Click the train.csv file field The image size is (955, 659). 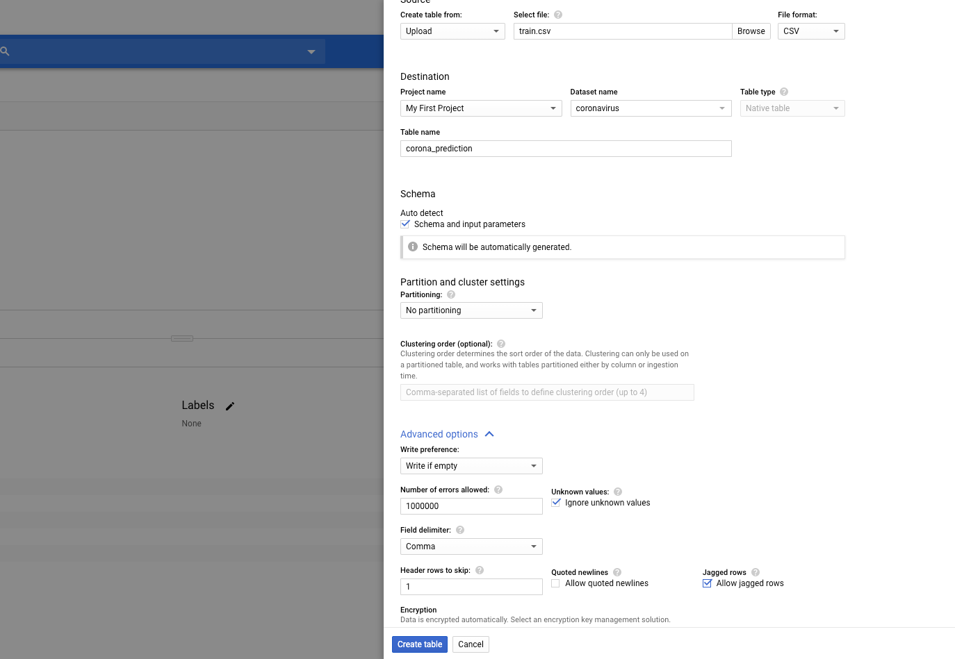coord(623,31)
